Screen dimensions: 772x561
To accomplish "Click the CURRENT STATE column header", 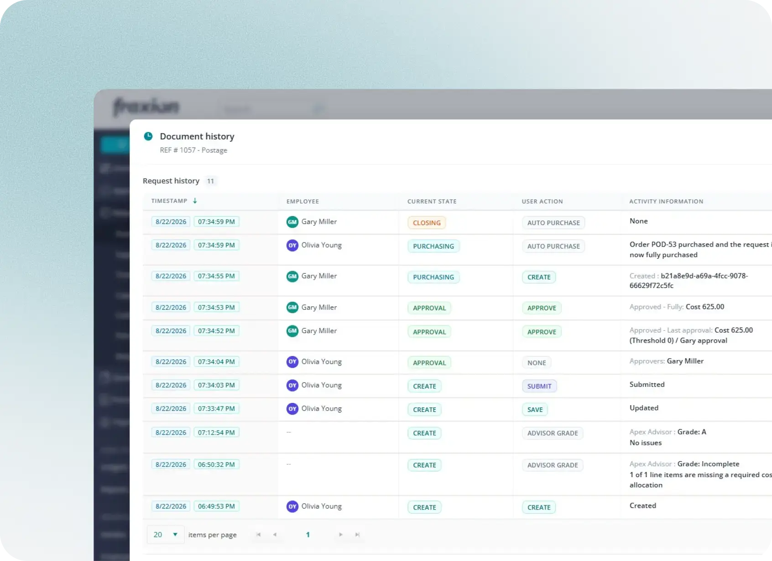I will pos(432,201).
